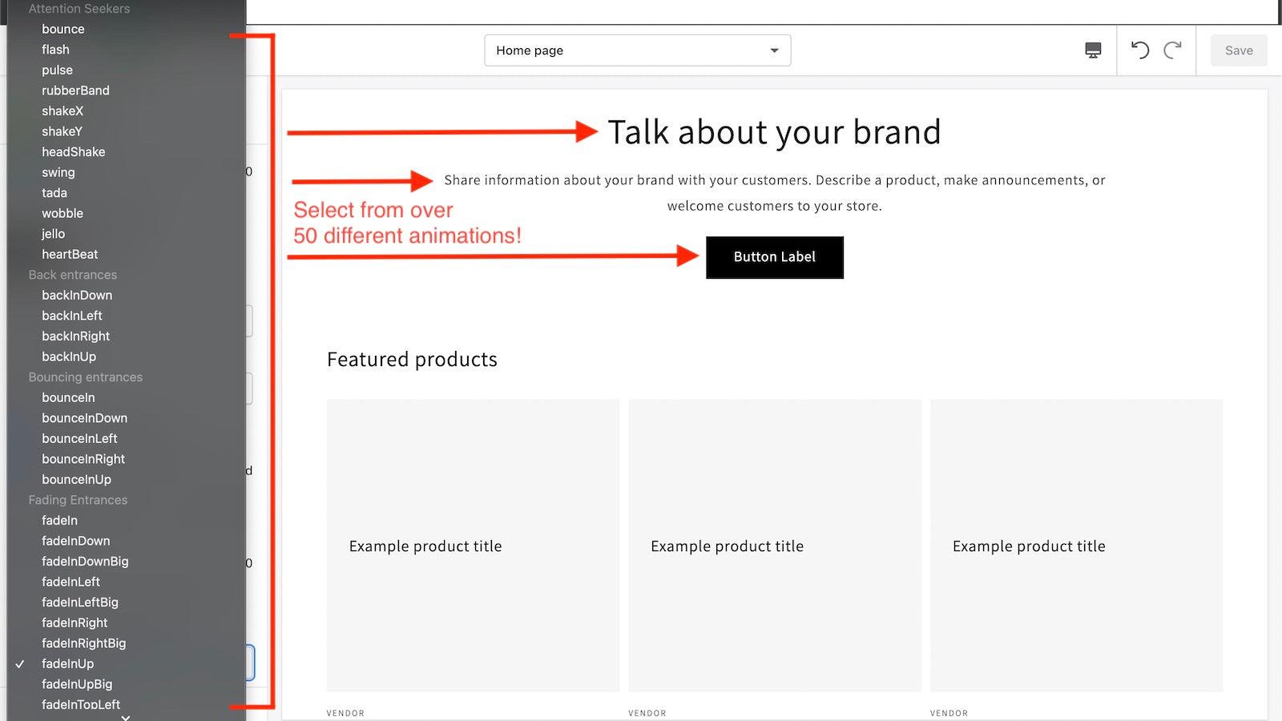
Task: Choose the jello animation
Action: [x=53, y=234]
